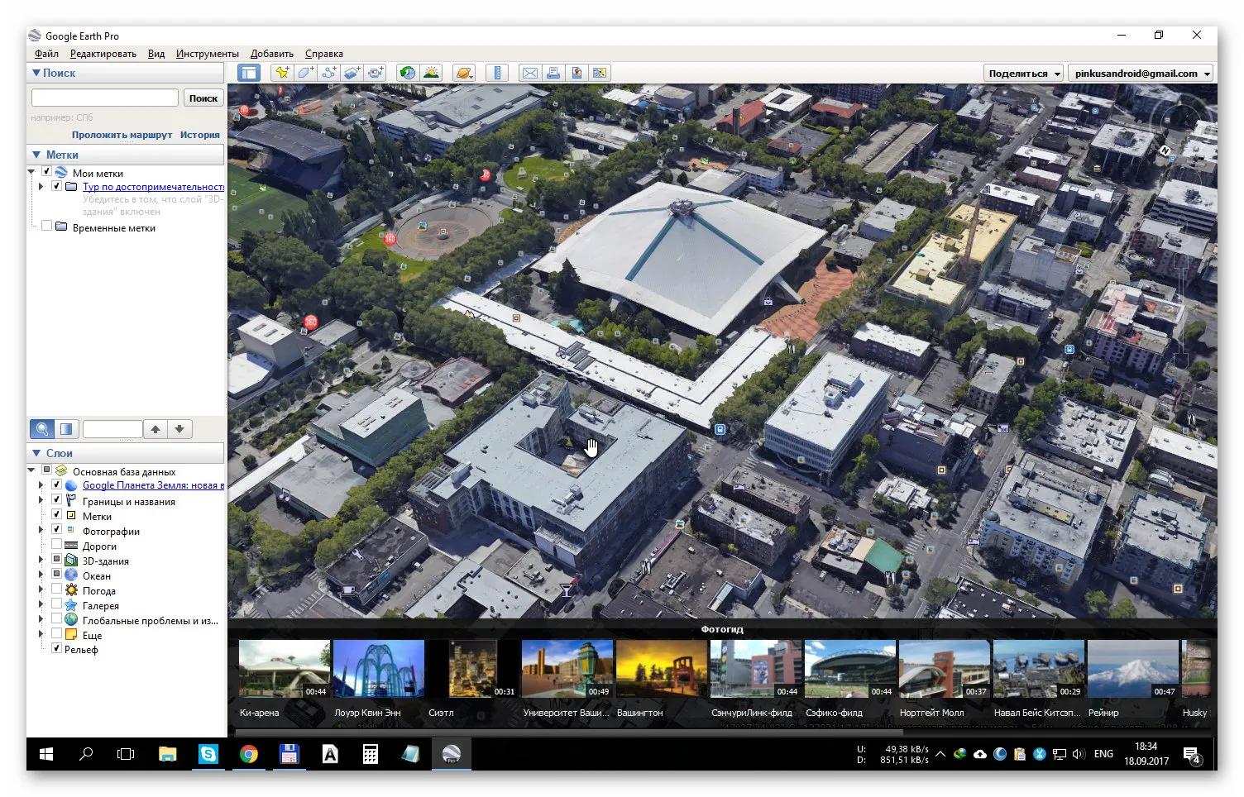Click the Проложить маршрут link
The width and height of the screenshot is (1244, 797).
click(x=122, y=135)
